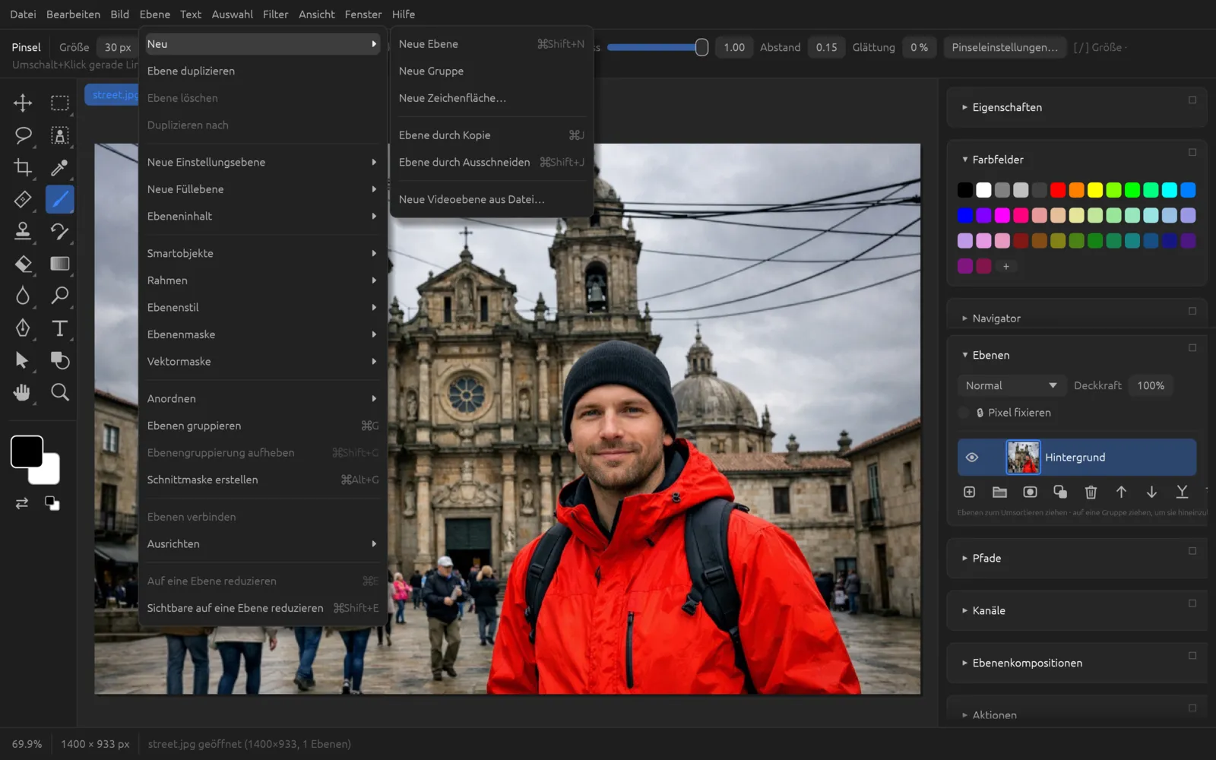
Task: Click the Hintergrund layer thumbnail
Action: point(1023,458)
